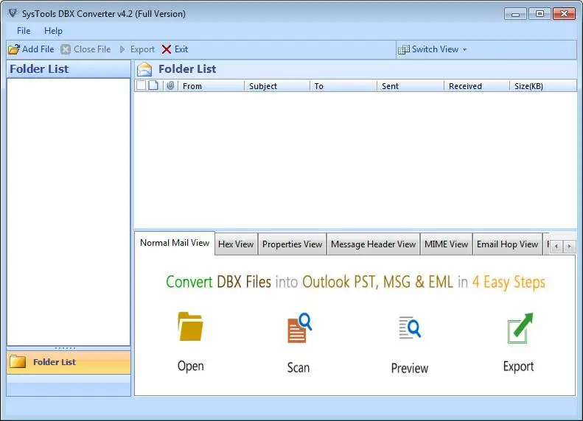Sort by the From column header
The height and width of the screenshot is (421, 583).
coord(211,86)
